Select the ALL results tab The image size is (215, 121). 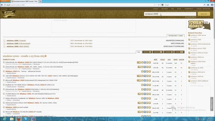(x=139, y=52)
